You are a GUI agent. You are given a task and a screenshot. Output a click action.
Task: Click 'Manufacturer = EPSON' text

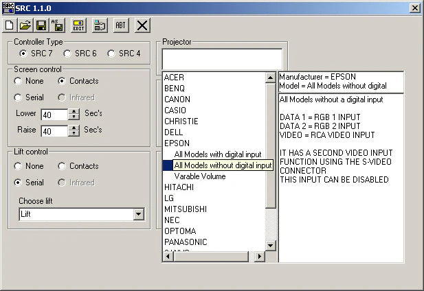[317, 77]
